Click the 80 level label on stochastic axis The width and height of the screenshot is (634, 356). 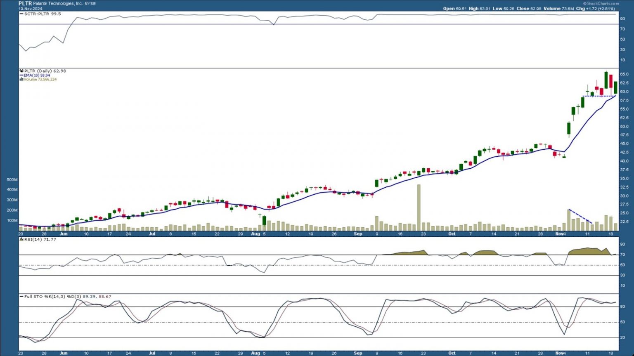pyautogui.click(x=622, y=306)
